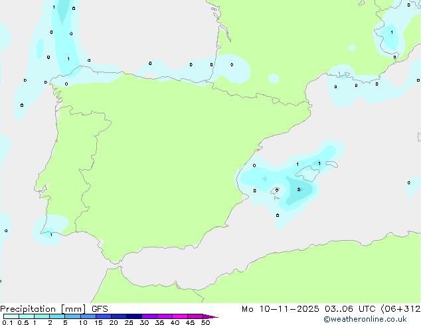Click the legend label '50'
Viewport: 421px width, 325px height.
point(205,322)
